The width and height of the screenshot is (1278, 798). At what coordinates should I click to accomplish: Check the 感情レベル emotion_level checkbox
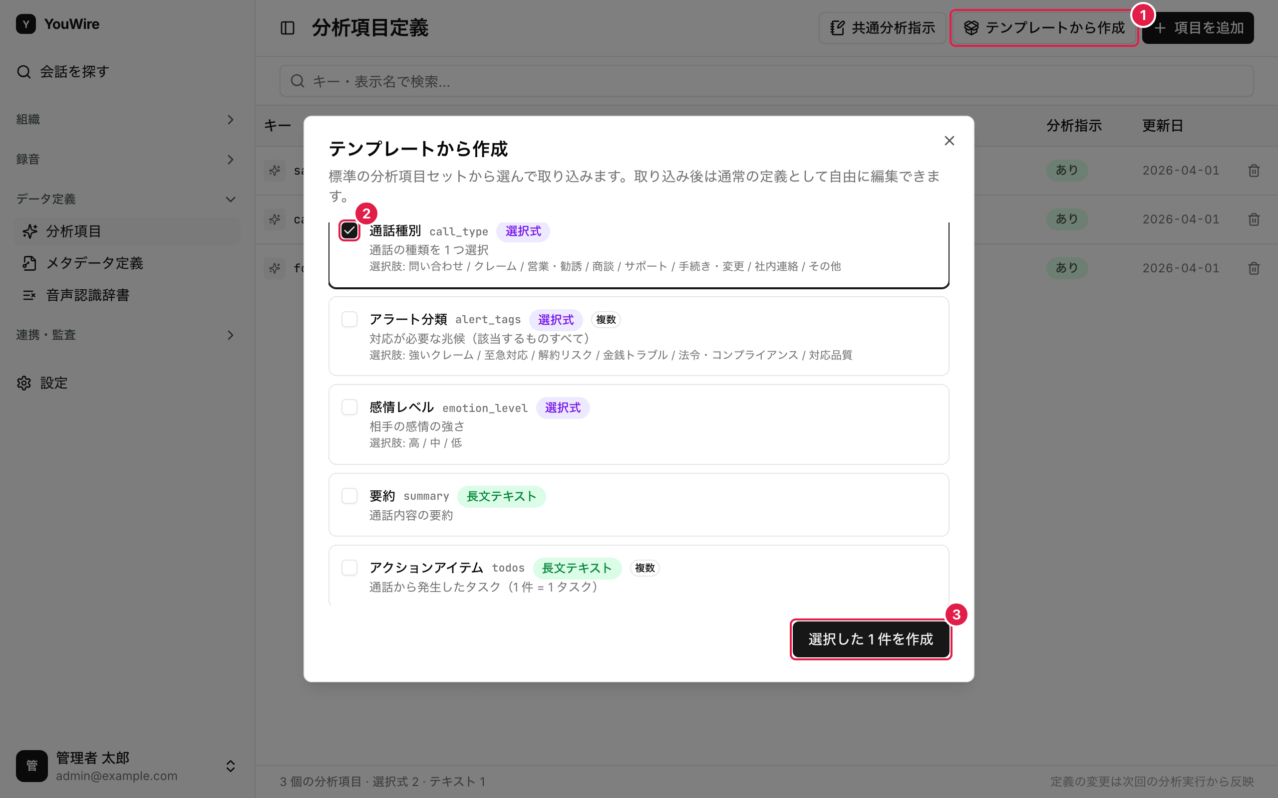pos(349,407)
